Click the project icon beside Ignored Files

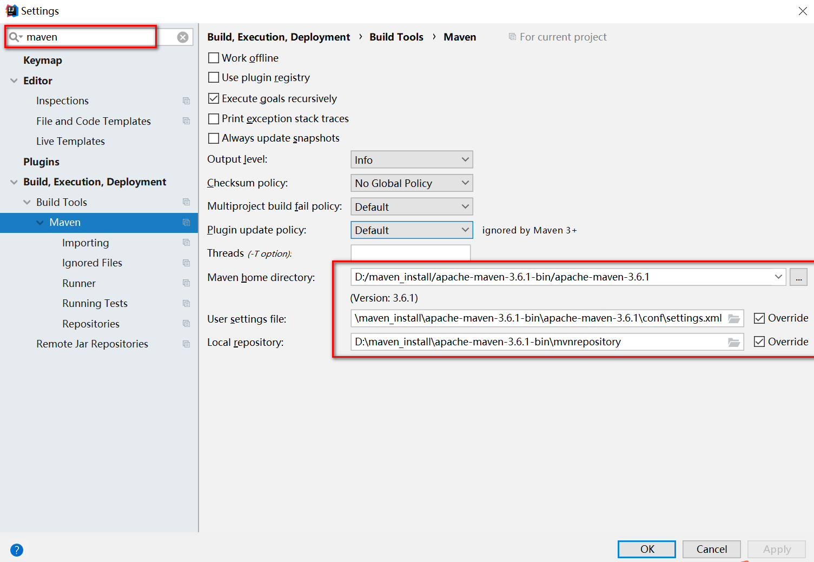tap(187, 263)
